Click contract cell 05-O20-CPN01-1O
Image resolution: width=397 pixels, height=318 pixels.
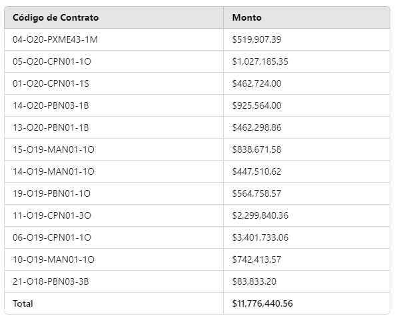click(x=52, y=61)
